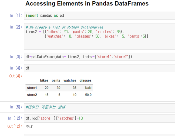Click the pd.DataFrame creation cell
The height and width of the screenshot is (136, 175).
(x=99, y=57)
